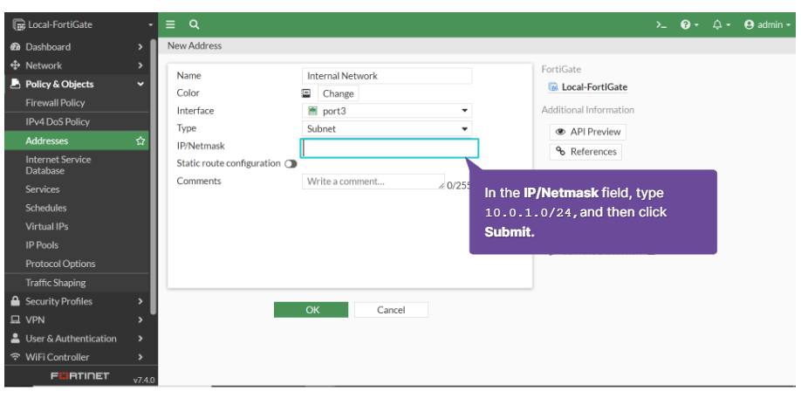Screen dimensions: 801x405
Task: Open the notifications bell menu
Action: point(721,24)
